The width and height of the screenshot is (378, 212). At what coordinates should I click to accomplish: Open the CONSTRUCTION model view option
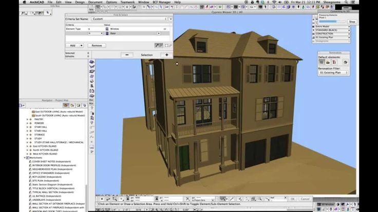click(x=332, y=34)
